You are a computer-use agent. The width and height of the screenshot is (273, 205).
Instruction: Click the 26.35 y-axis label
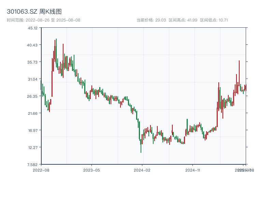click(33, 96)
